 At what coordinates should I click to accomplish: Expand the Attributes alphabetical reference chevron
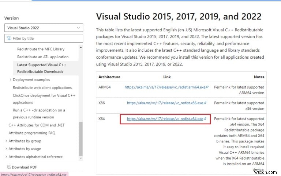click(x=6, y=157)
